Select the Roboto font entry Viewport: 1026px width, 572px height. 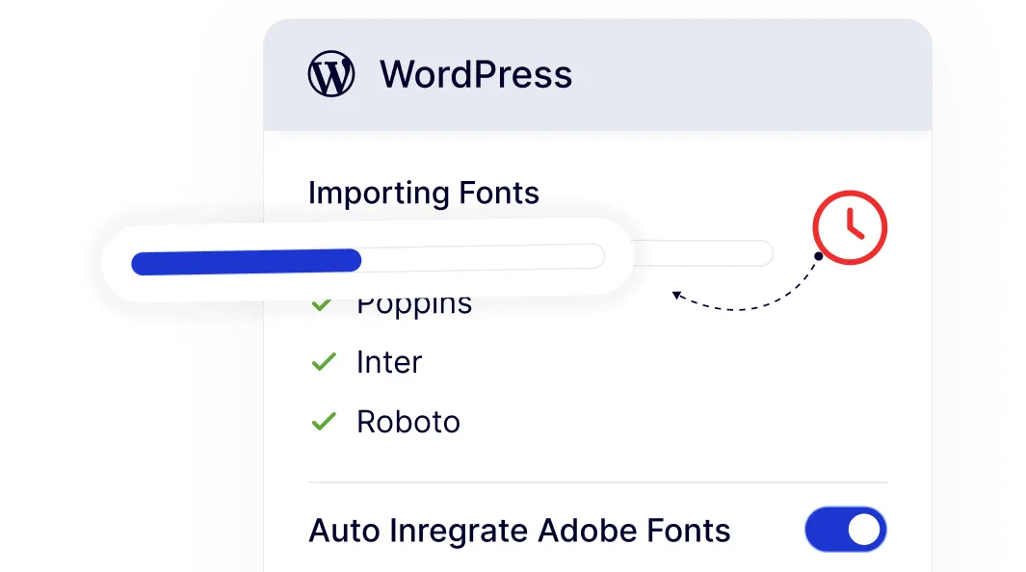408,422
